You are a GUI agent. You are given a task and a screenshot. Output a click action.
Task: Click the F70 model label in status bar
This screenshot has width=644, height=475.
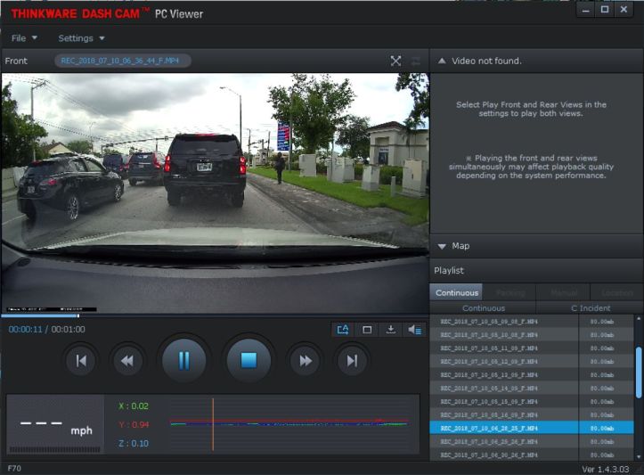click(14, 469)
